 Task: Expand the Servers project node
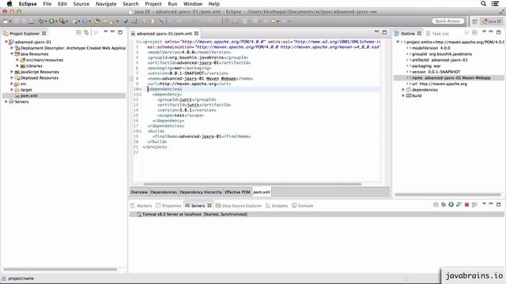6,102
